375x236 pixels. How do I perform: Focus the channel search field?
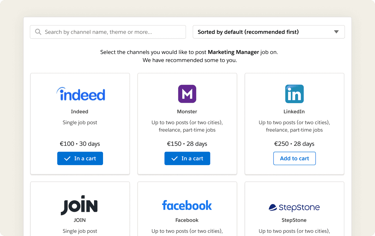click(x=108, y=32)
